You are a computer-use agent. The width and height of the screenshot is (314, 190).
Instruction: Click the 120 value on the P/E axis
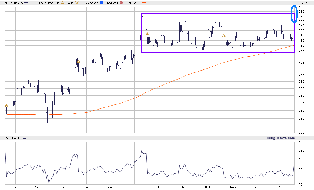point(301,142)
